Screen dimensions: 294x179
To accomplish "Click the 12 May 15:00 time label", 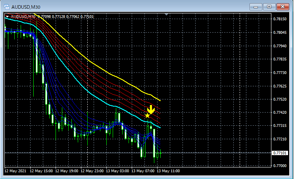I will tap(41, 171).
